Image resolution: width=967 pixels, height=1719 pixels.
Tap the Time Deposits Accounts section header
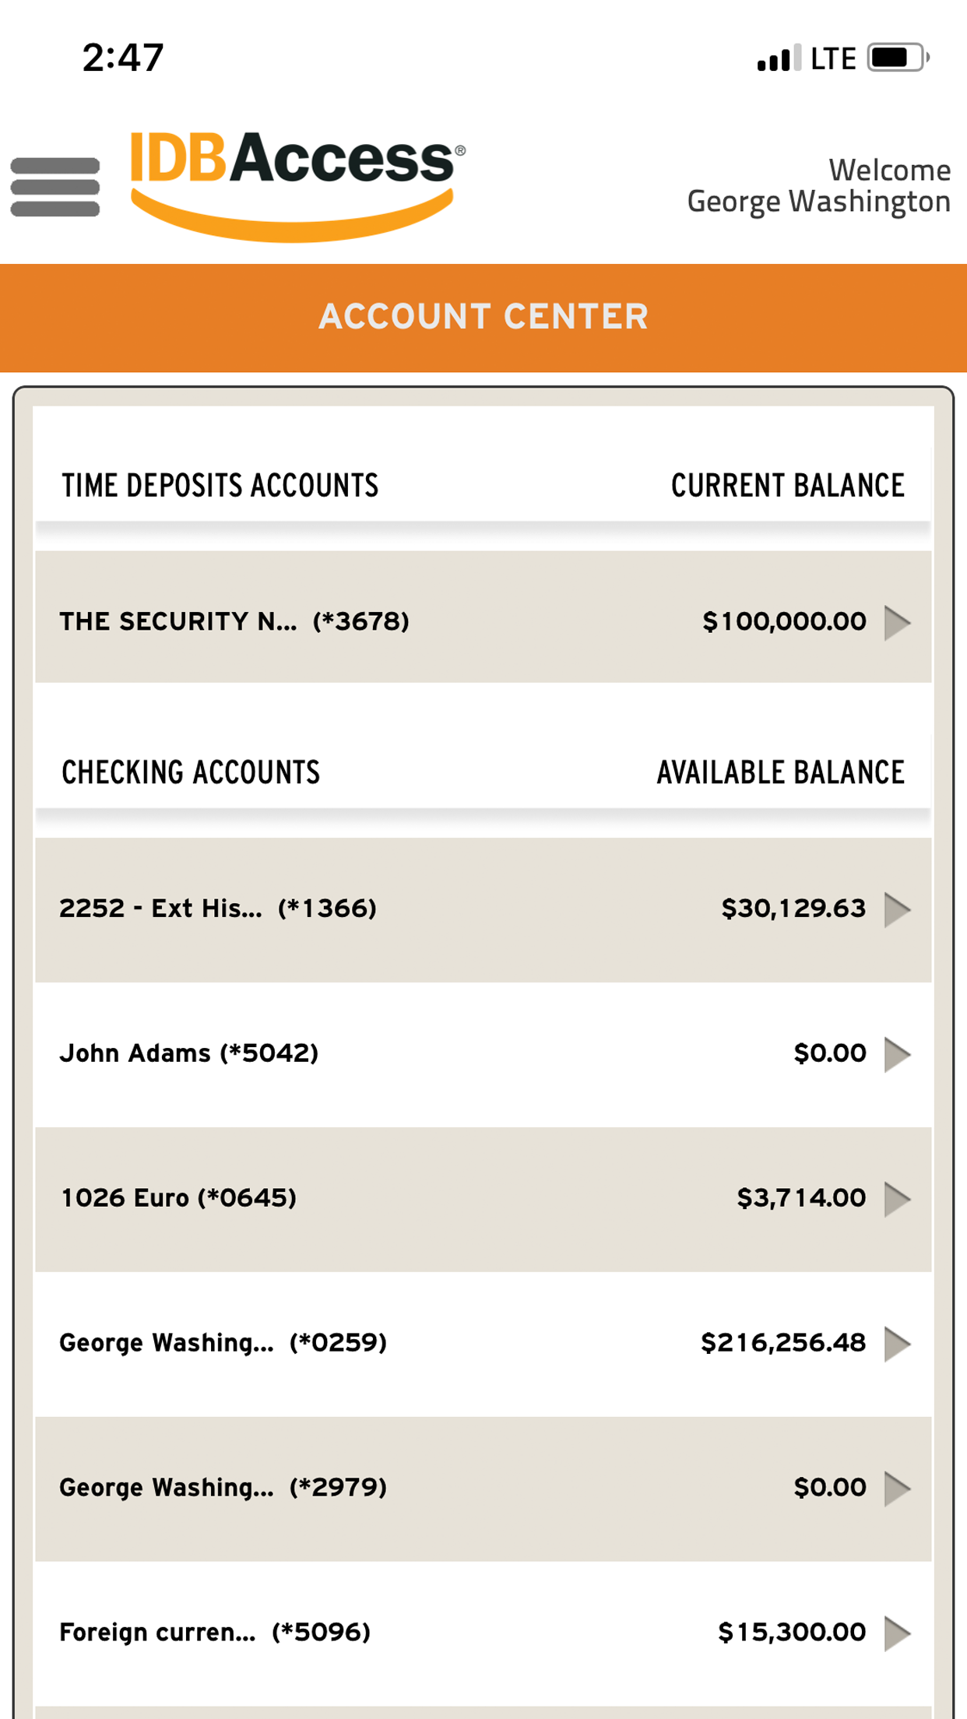(x=220, y=486)
